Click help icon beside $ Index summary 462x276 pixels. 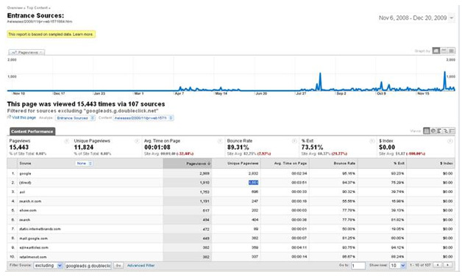pyautogui.click(x=450, y=141)
